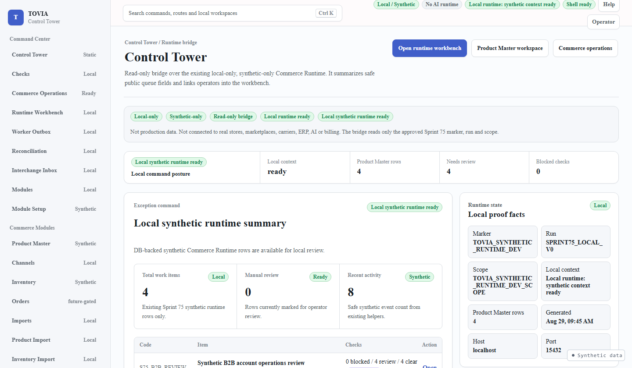Click the Product Master rows stat card
The width and height of the screenshot is (632, 368).
[395, 167]
